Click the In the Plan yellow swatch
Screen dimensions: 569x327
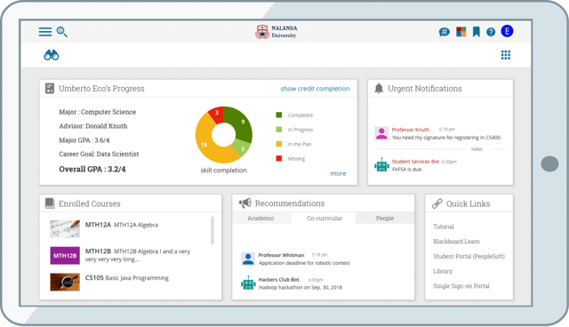point(278,144)
